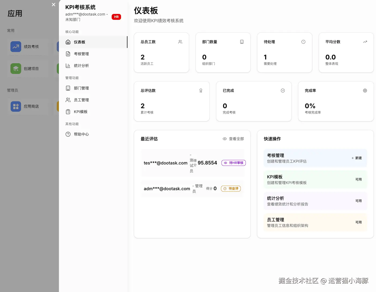
Task: Open the 创建项目 app icon
Action: (16, 69)
